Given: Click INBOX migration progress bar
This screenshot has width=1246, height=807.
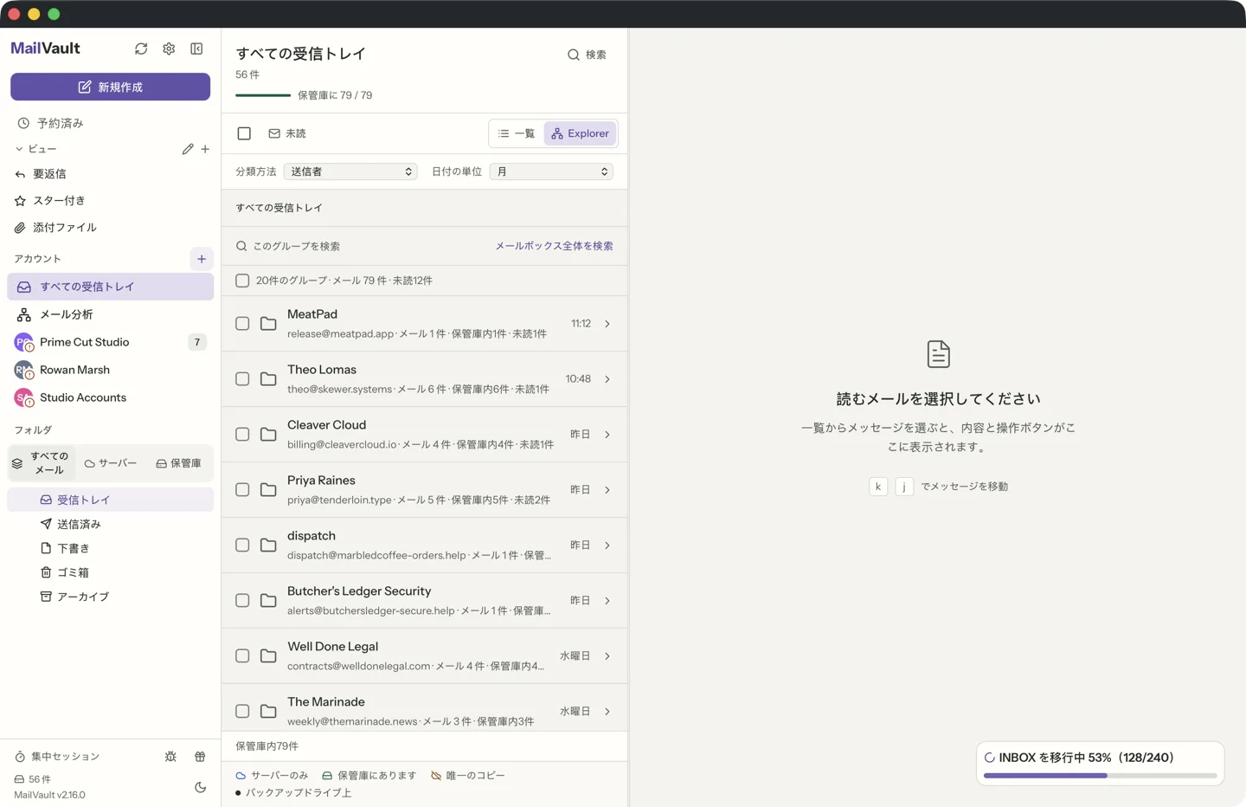Looking at the screenshot, I should coord(1101,775).
